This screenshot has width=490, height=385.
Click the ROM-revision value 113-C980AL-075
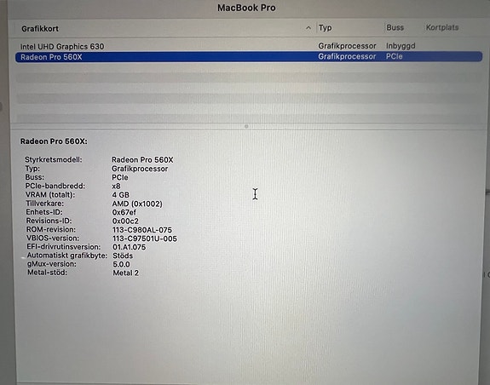[x=142, y=230]
